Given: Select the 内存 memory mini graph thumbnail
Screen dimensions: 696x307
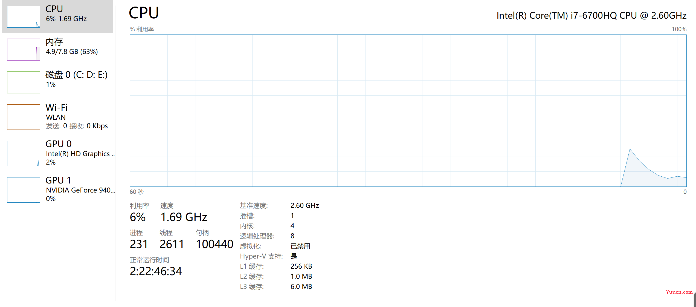Looking at the screenshot, I should [24, 50].
